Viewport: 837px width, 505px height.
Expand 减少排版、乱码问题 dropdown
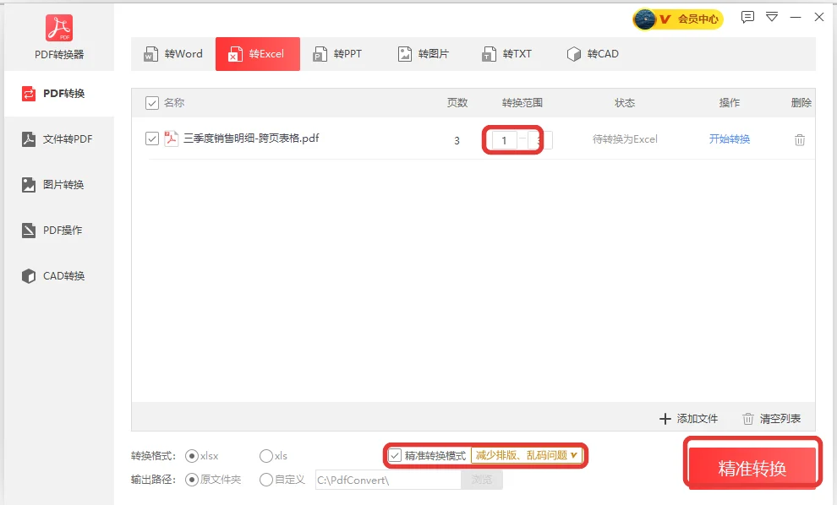tap(527, 455)
